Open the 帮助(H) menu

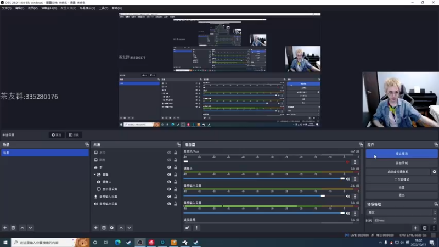click(x=117, y=8)
